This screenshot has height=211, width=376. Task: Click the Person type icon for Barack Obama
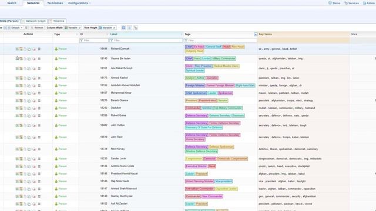pyautogui.click(x=56, y=100)
